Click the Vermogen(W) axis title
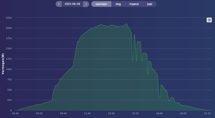The width and height of the screenshot is (215, 118). click(3, 64)
